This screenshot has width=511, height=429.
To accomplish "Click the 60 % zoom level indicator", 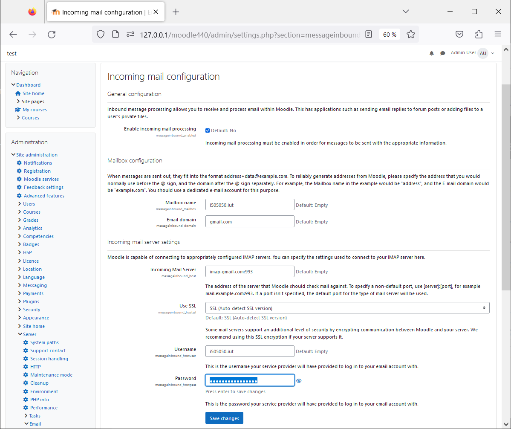I will pos(390,34).
